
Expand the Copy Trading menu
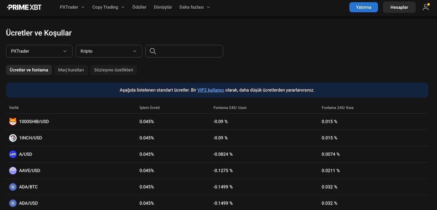point(108,7)
